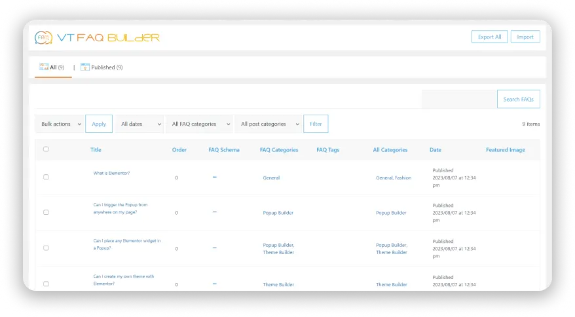
Task: Check the box for 'What is Elementor?'
Action: [x=46, y=177]
